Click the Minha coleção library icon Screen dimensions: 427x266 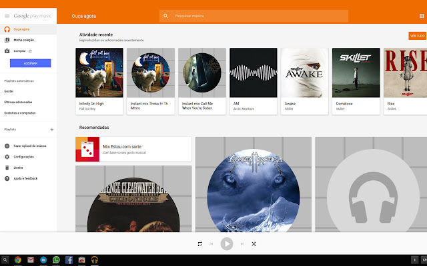tap(7, 40)
